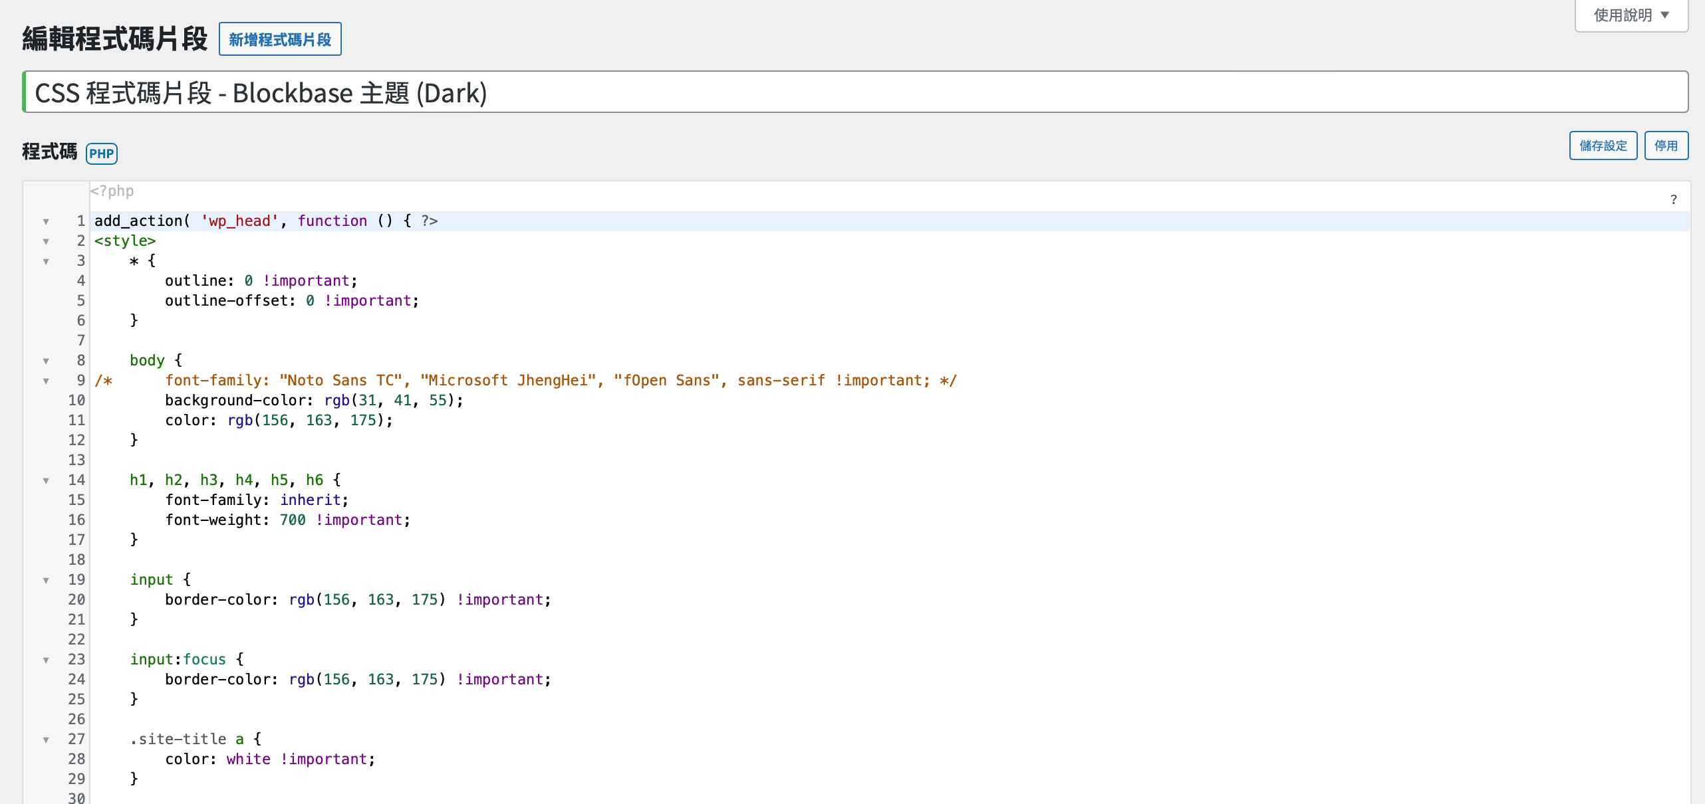The image size is (1705, 804).
Task: Click the outline: 0 !important line
Action: 261,281
